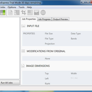
Task: Click the File Type label
Action: 49,39
